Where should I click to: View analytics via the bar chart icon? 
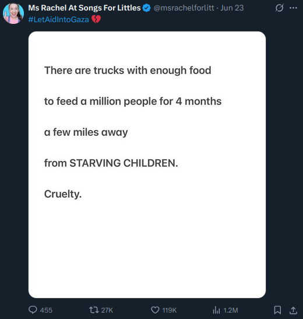216,310
